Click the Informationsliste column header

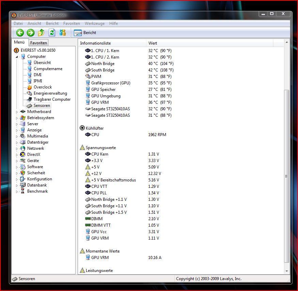(112, 43)
